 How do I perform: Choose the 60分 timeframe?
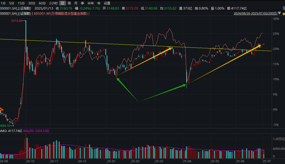pyautogui.click(x=42, y=3)
